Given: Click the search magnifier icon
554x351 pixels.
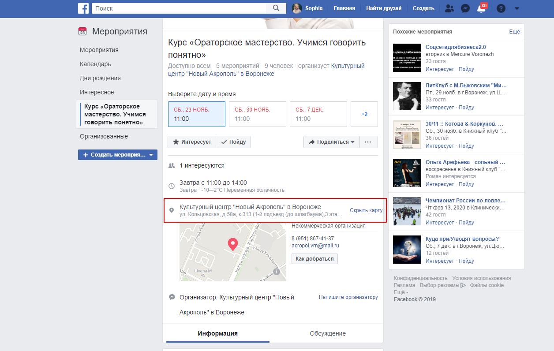Looking at the screenshot, I should [276, 8].
